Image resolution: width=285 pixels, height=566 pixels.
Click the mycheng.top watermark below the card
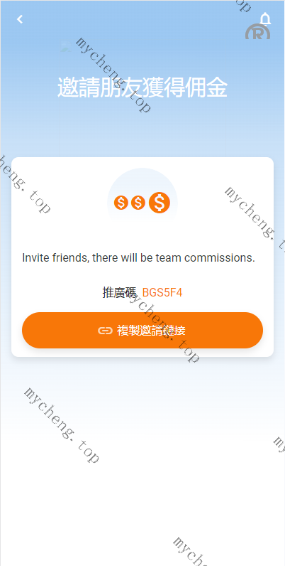coord(61,425)
